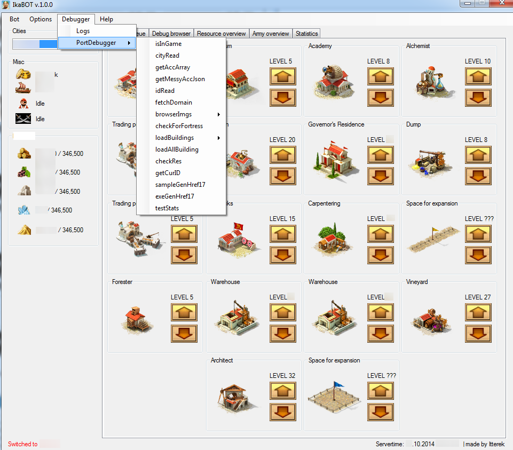
Task: Click the Forester level 5 downgrade arrow
Action: point(184,334)
